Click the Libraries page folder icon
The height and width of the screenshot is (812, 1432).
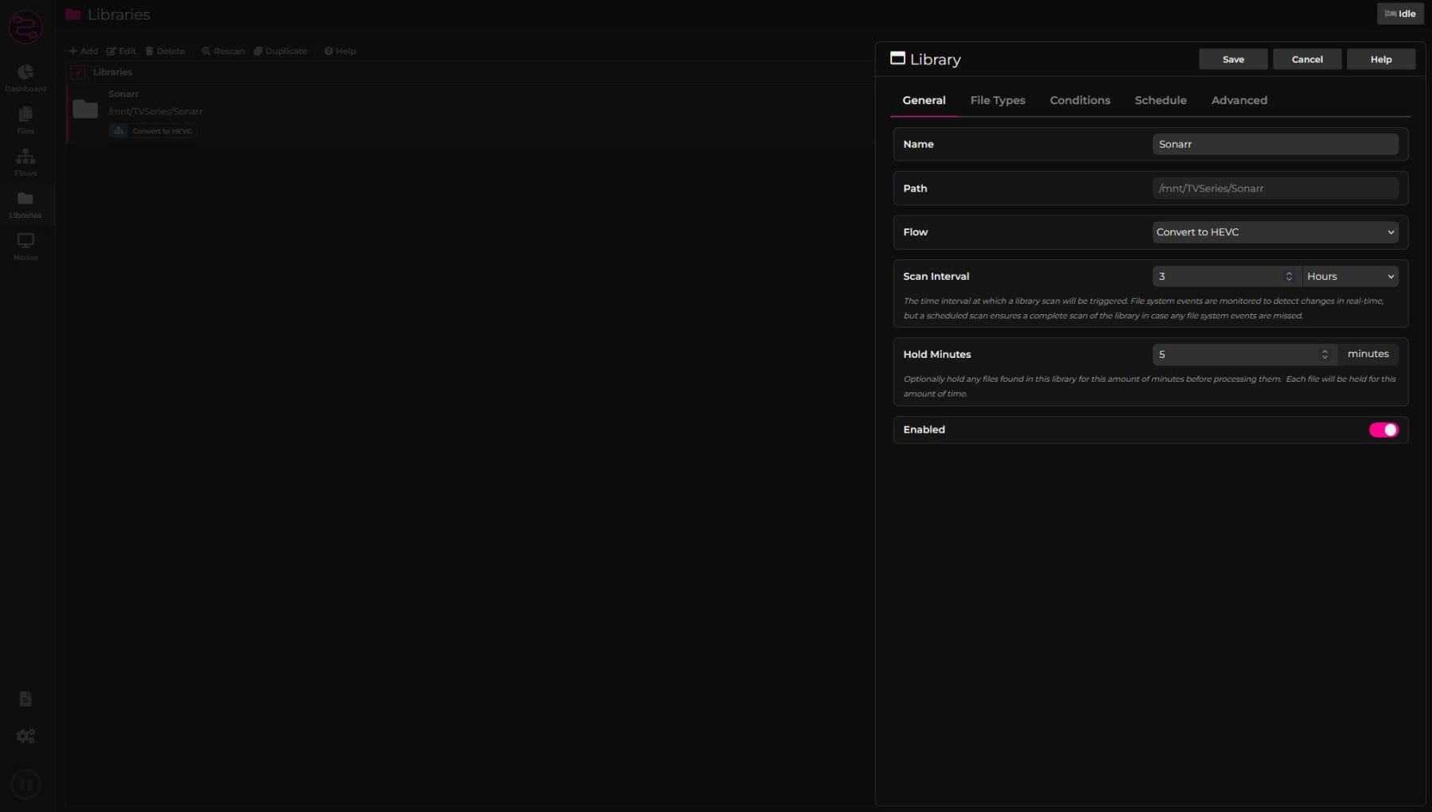[x=73, y=14]
